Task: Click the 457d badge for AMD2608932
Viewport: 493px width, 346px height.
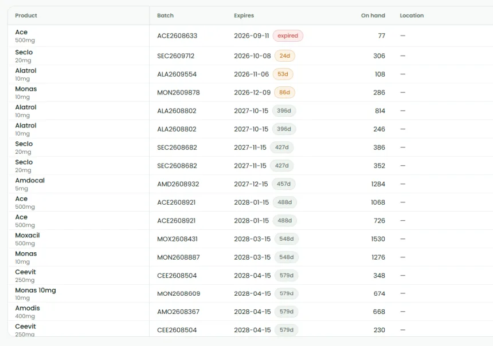Action: pyautogui.click(x=284, y=184)
